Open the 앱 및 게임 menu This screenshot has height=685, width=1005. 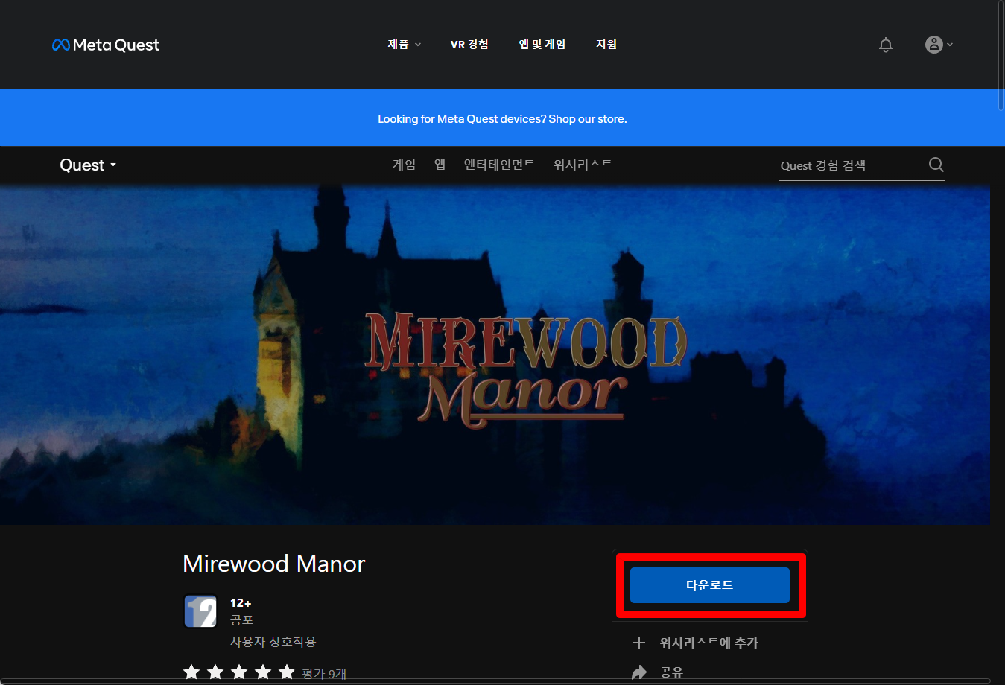tap(542, 45)
